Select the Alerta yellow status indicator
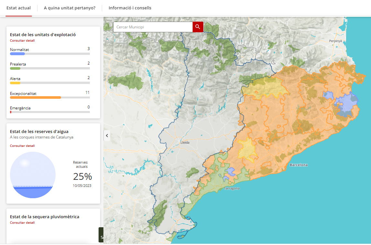 point(15,83)
